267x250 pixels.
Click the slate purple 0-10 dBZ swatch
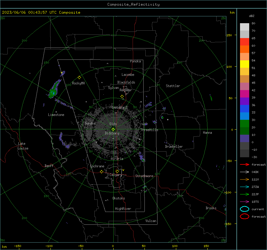(x=244, y=138)
